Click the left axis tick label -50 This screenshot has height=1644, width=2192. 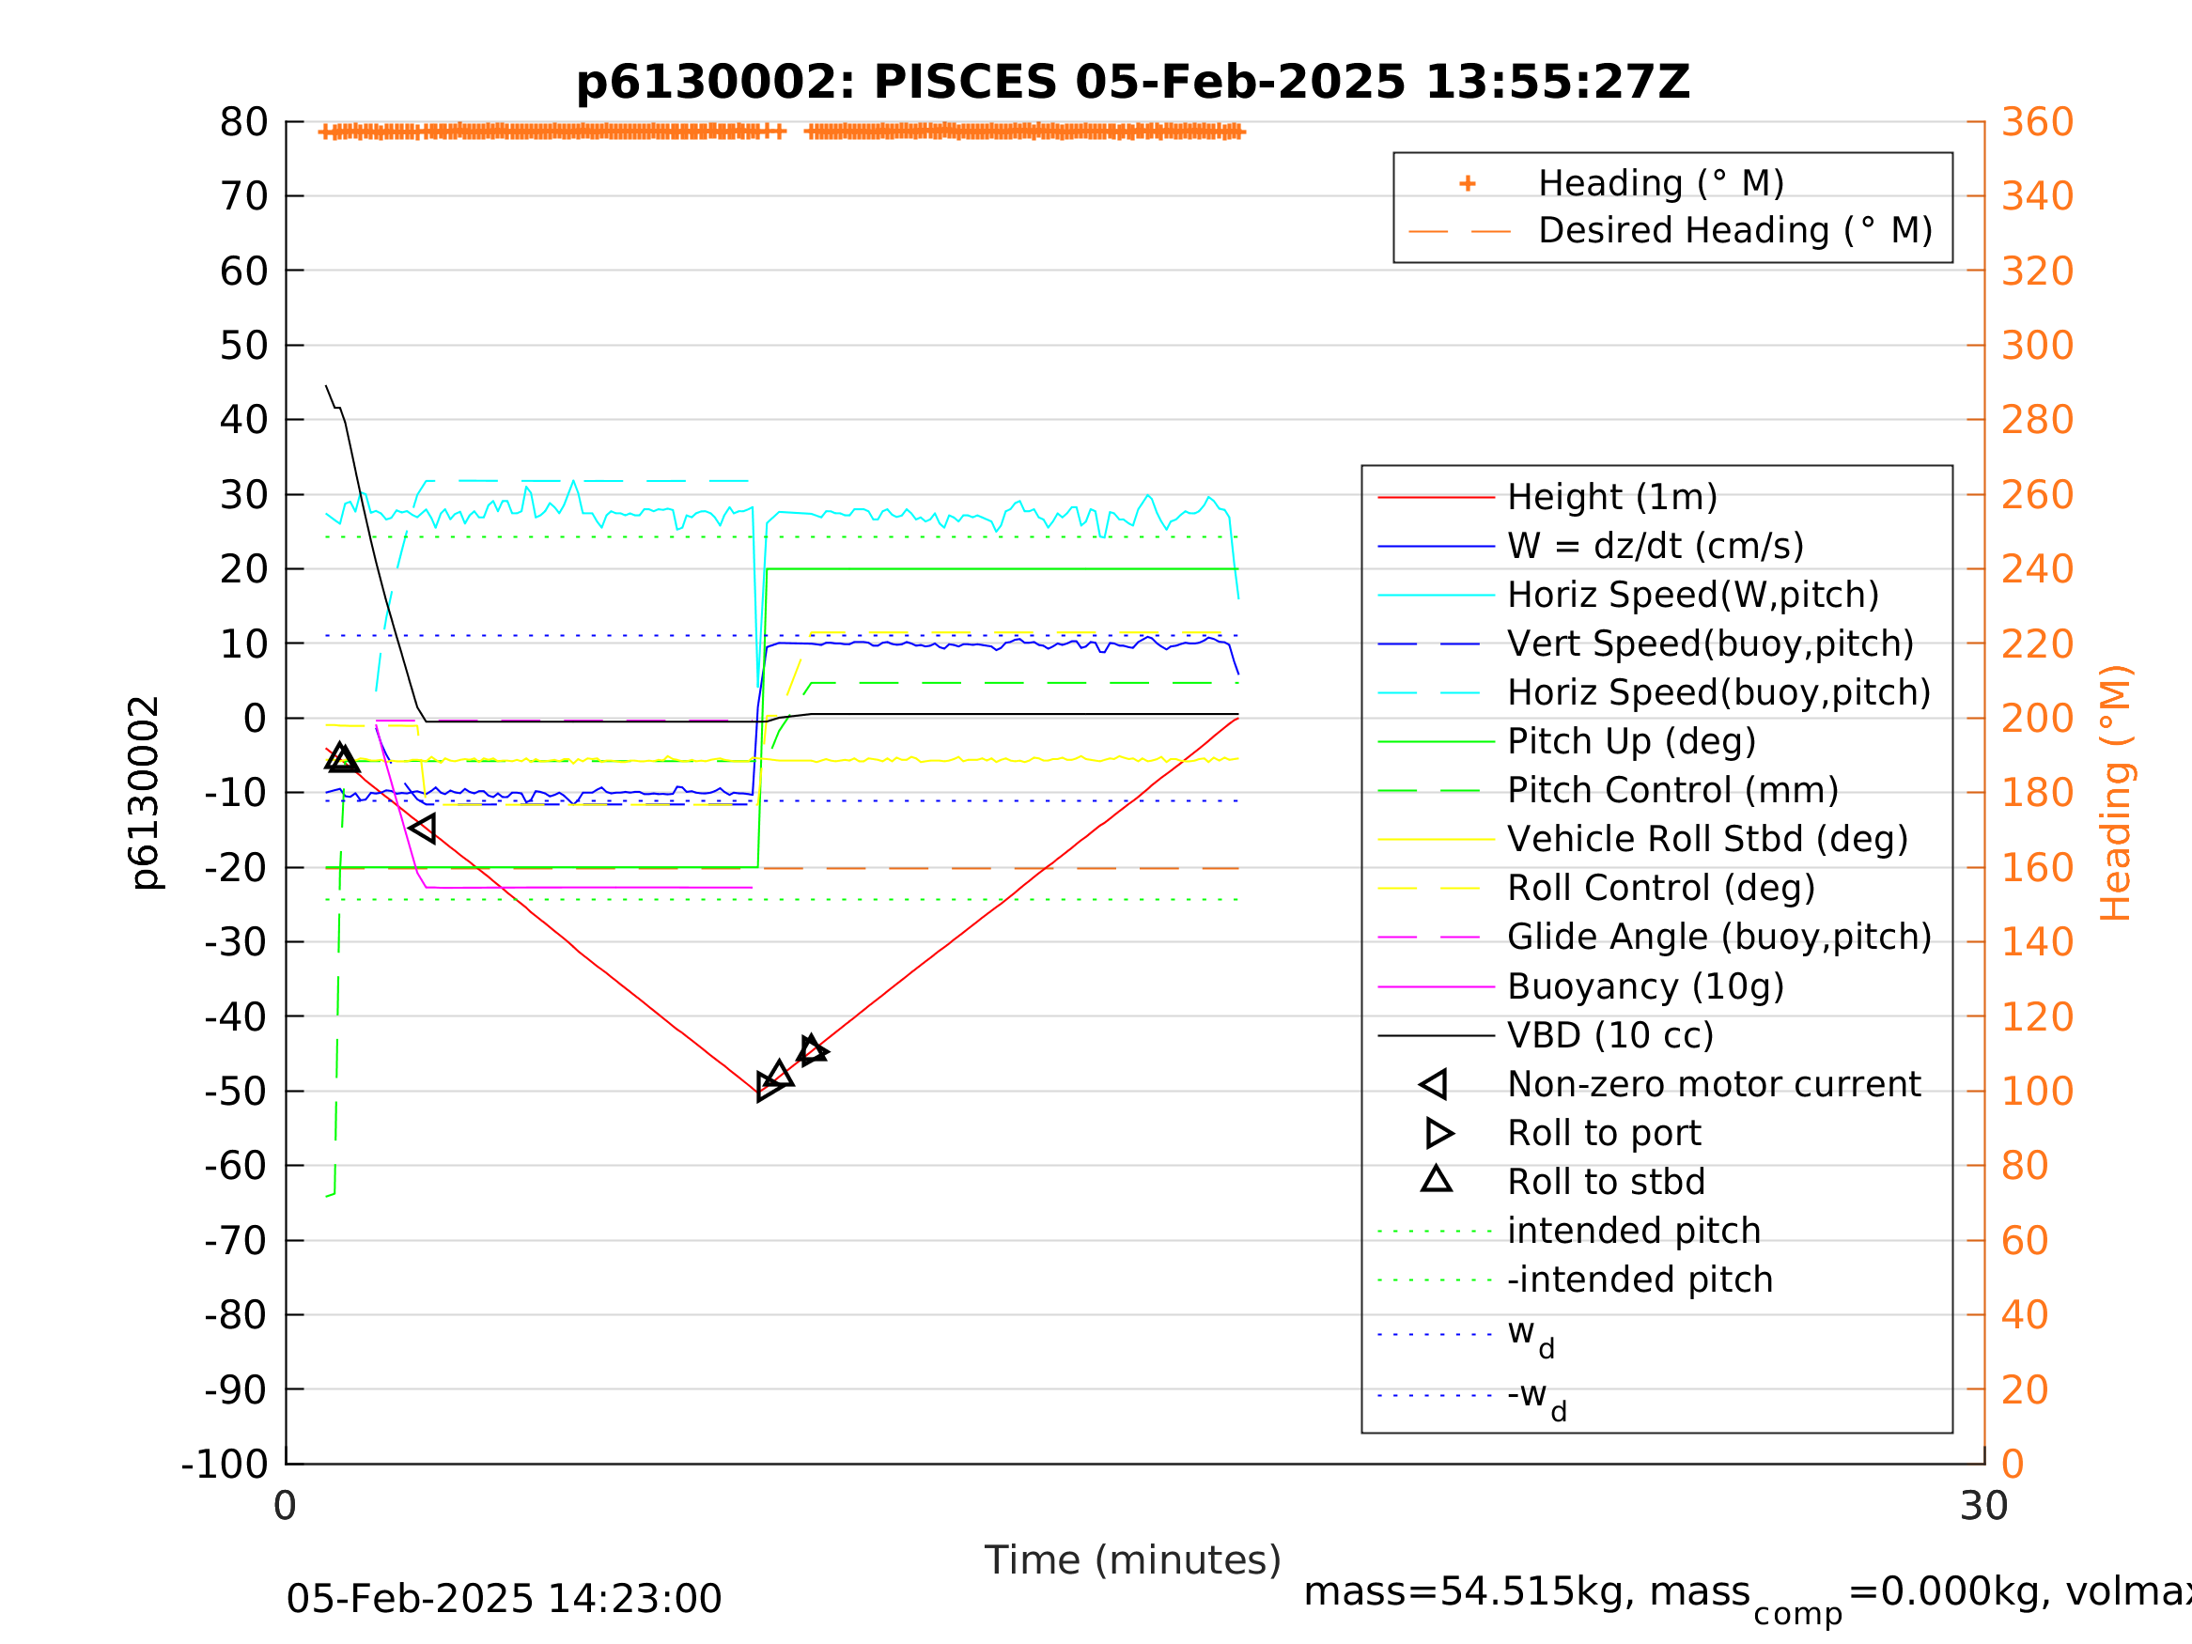pyautogui.click(x=236, y=1092)
